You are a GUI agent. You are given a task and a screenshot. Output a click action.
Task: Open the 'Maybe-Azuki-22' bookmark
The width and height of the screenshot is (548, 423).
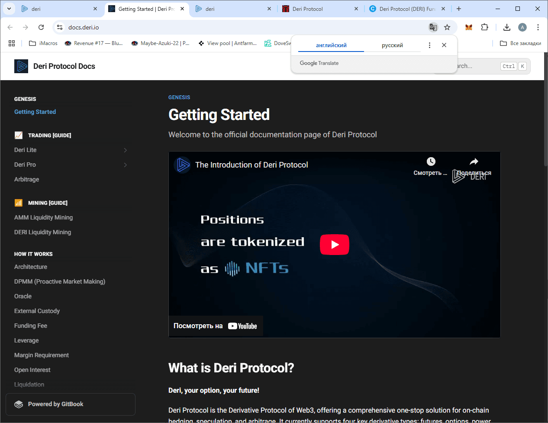[x=161, y=43]
